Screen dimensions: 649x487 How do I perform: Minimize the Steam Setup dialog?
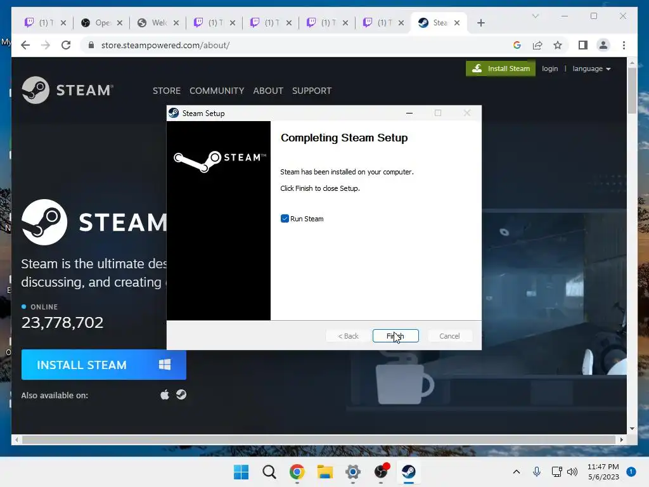click(x=409, y=113)
